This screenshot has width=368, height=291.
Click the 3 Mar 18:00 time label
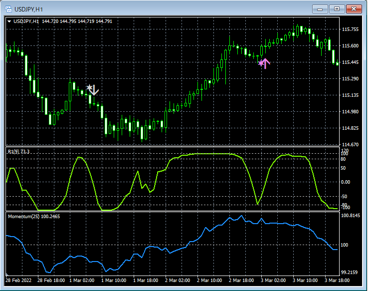(x=337, y=281)
